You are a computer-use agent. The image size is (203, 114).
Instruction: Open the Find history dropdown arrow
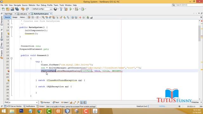coord(37,102)
